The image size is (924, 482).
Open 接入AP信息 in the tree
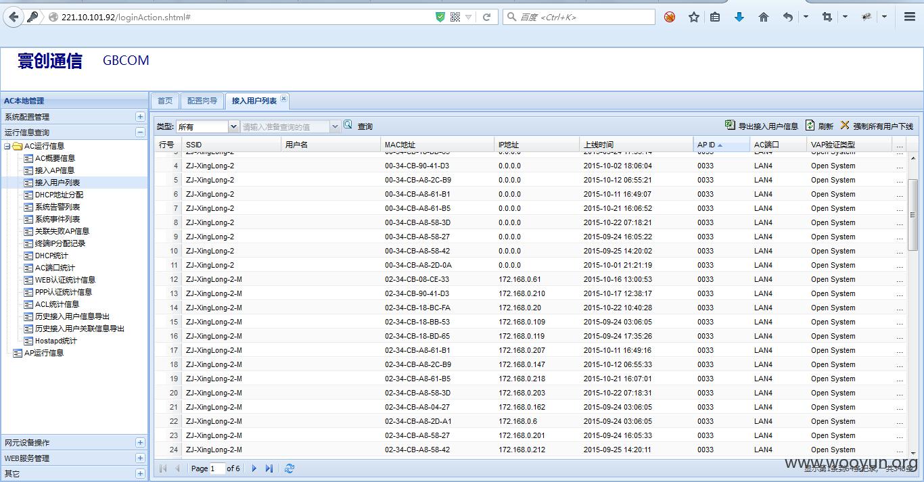point(55,170)
